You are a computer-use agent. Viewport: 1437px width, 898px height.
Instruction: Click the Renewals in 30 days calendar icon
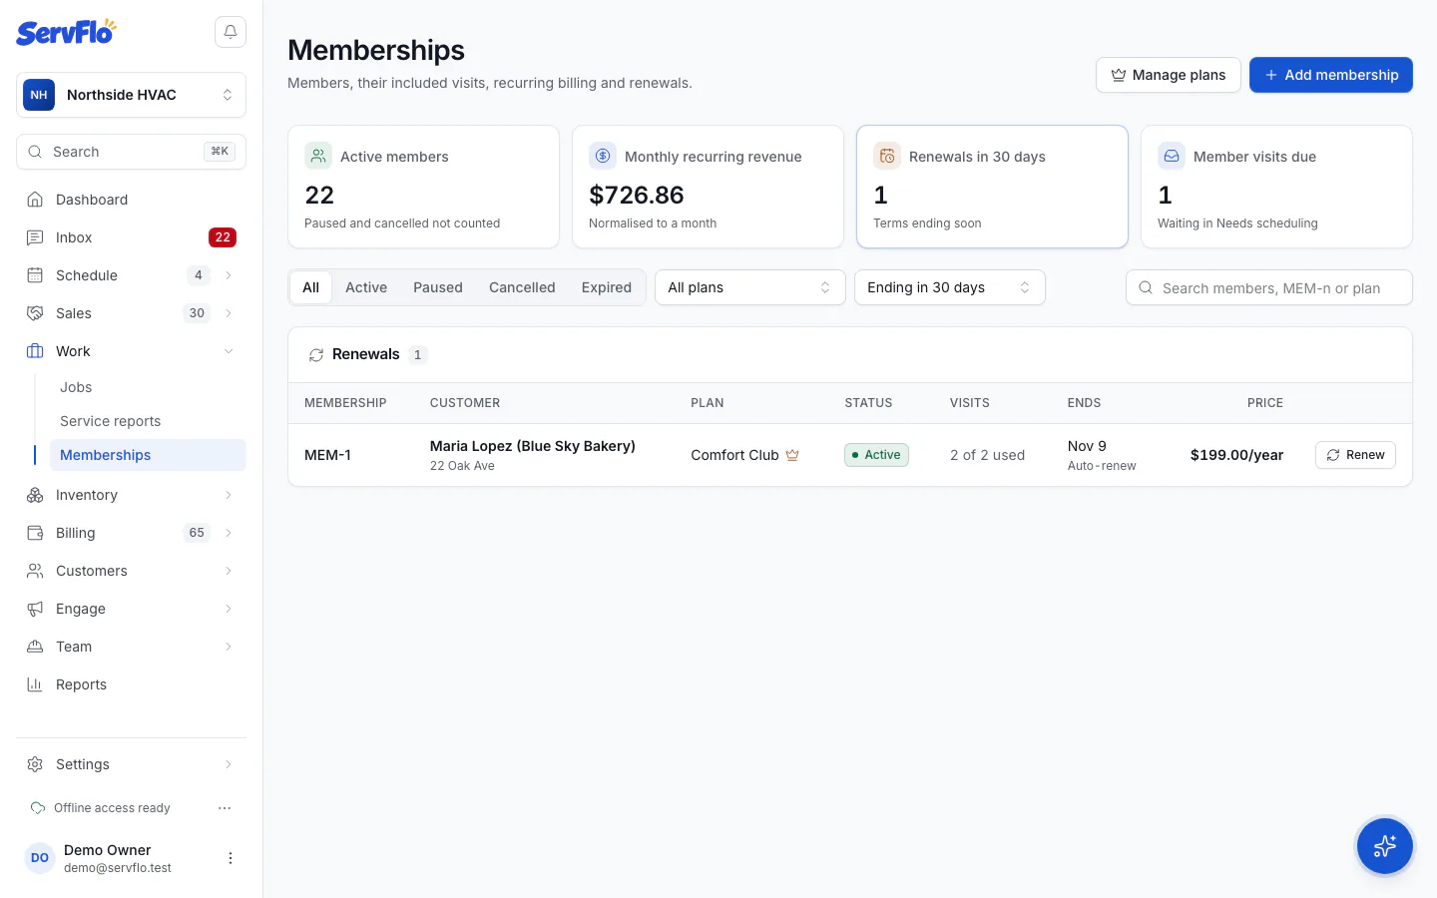[887, 156]
